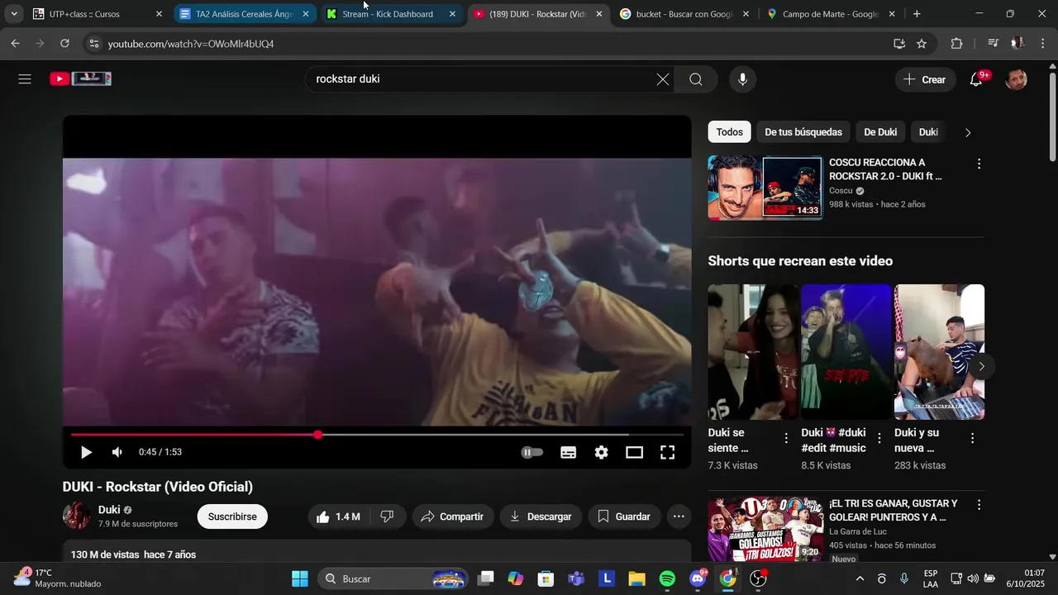Viewport: 1058px width, 595px height.
Task: Open File Explorer from the taskbar
Action: pos(636,578)
